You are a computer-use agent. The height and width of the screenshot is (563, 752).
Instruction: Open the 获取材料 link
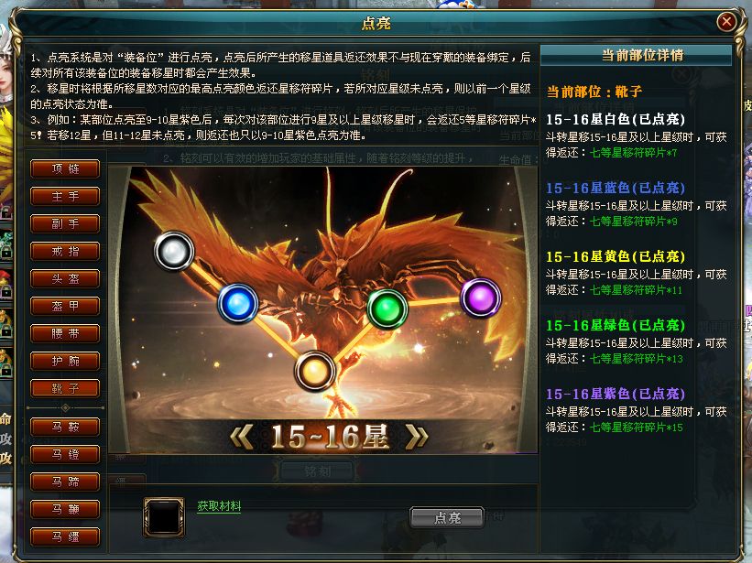click(x=219, y=506)
